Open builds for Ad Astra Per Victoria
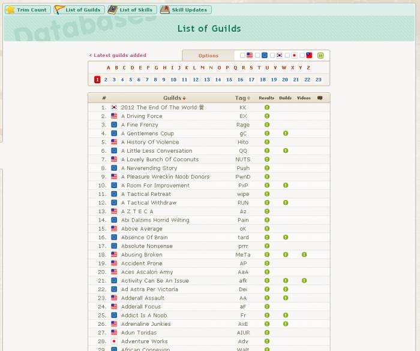Image resolution: width=420 pixels, height=351 pixels. pos(286,289)
